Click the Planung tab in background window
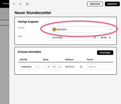Viewport: 121px width, 104px height. click(x=6, y=4)
